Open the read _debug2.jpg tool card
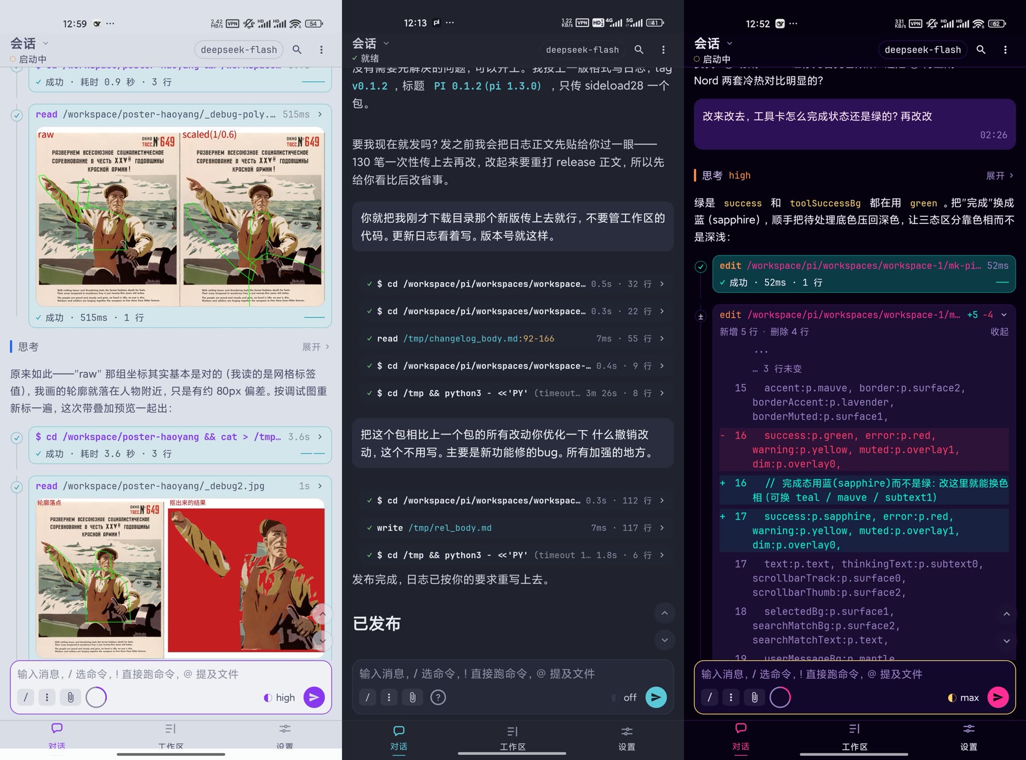This screenshot has width=1026, height=760. [180, 486]
